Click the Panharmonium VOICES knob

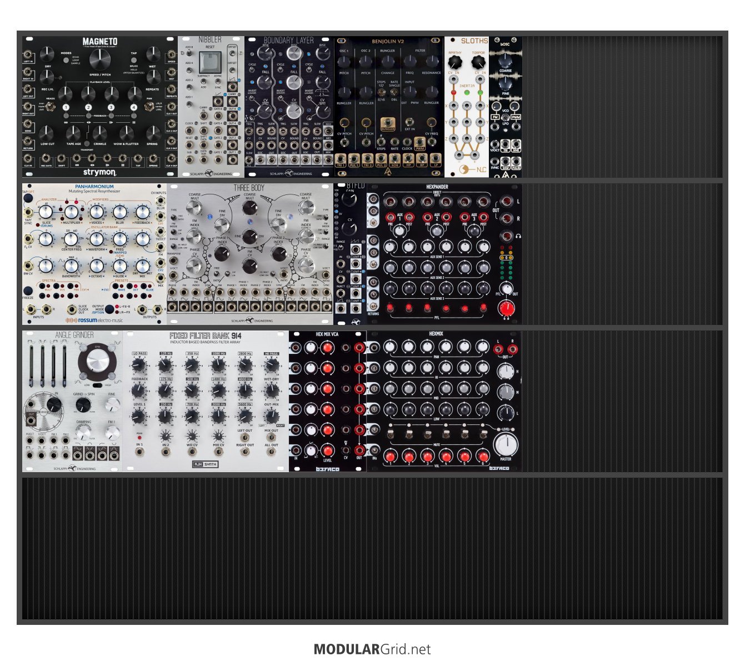97,212
